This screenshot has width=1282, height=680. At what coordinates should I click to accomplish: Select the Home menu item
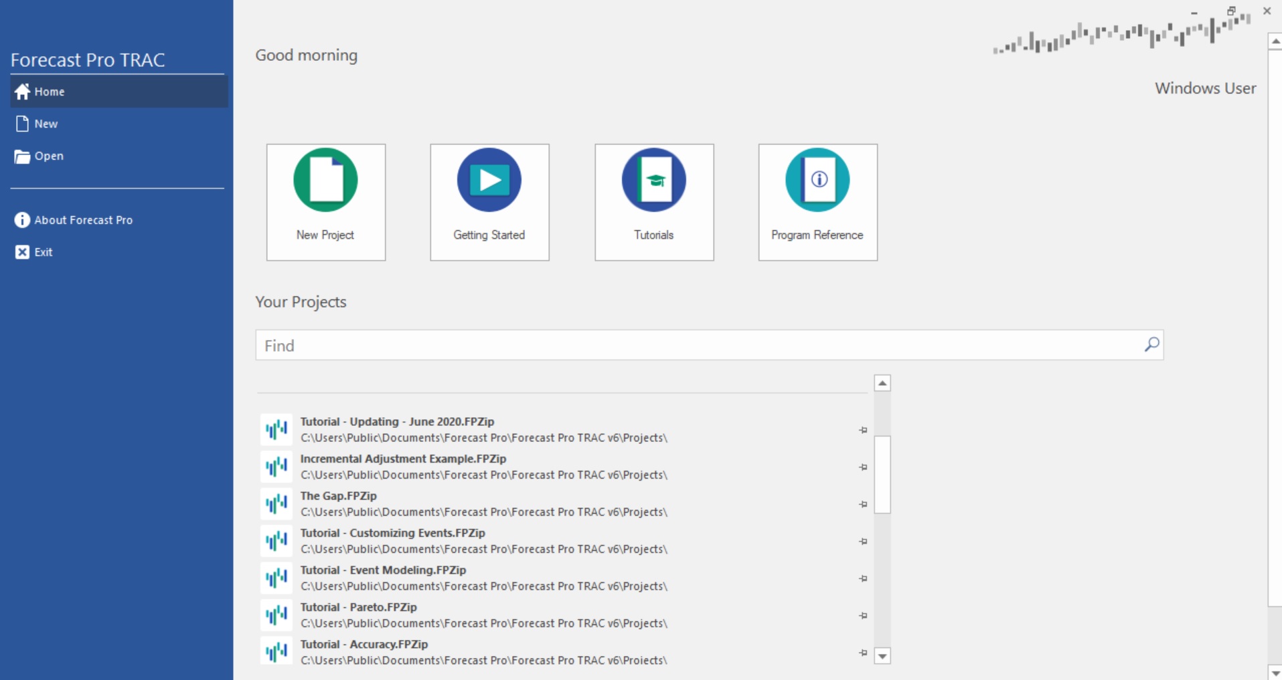point(119,92)
